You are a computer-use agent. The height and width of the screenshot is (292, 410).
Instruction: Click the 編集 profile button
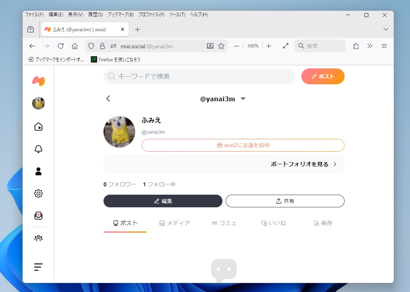(x=163, y=201)
